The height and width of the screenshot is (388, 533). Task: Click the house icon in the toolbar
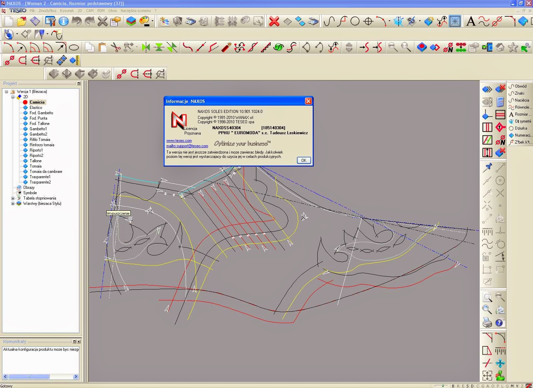click(500, 48)
